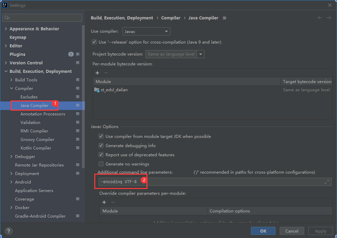Collapse Build, Execution, Deployment section

[6, 71]
